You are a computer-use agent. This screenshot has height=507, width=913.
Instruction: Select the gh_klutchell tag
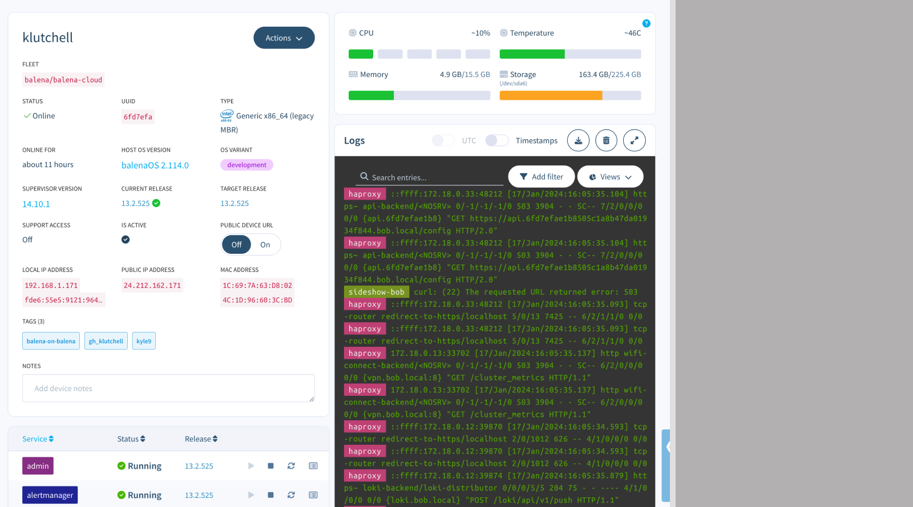click(106, 341)
